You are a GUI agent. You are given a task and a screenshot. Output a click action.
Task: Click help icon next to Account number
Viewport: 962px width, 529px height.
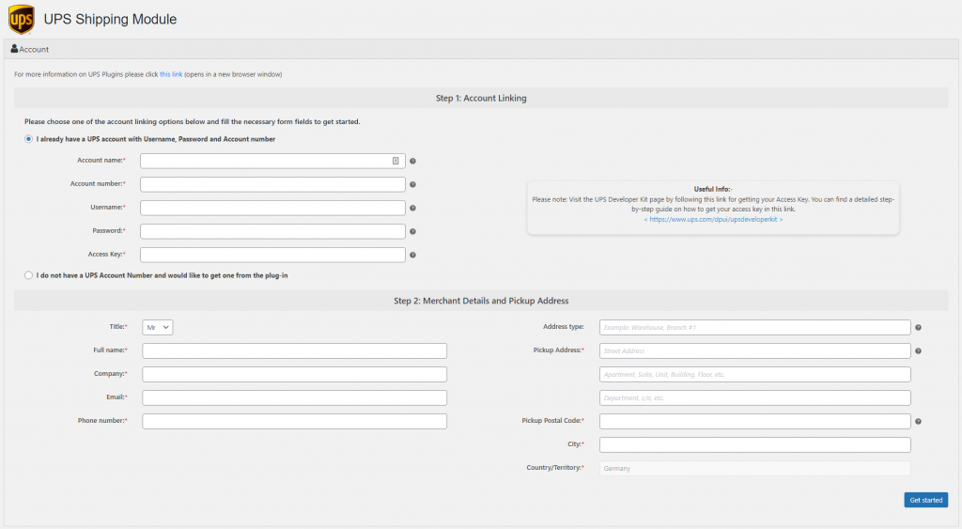(413, 185)
